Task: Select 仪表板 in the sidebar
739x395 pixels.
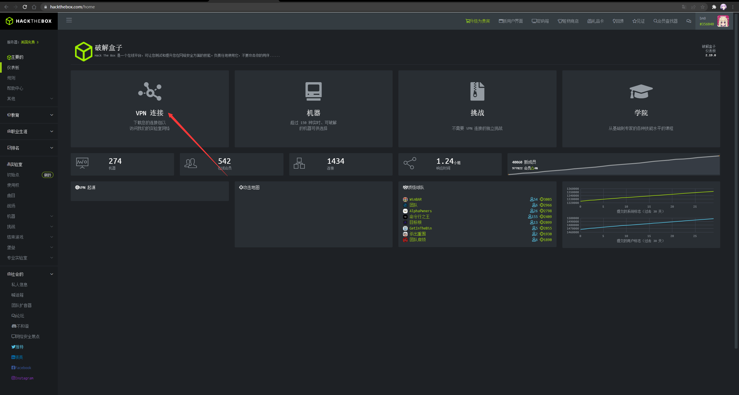Action: pos(13,67)
